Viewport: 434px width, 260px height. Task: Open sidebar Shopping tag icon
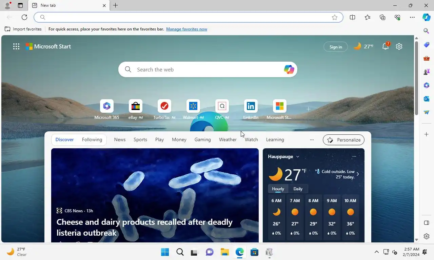pos(427,45)
